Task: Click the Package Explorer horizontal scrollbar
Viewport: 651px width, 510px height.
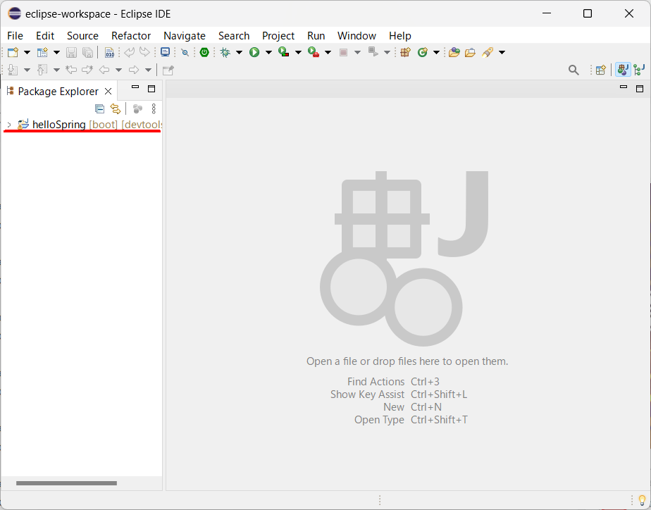Action: coord(67,483)
